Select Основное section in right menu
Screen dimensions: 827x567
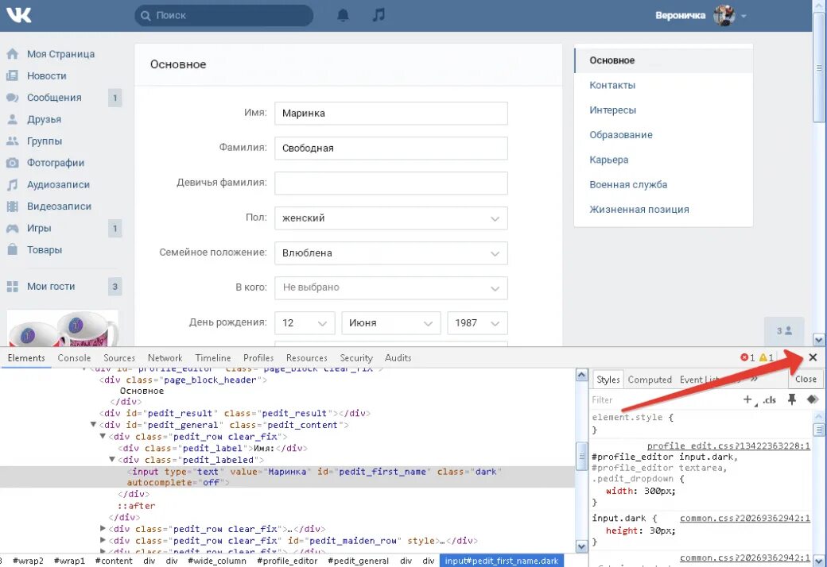tap(663, 60)
